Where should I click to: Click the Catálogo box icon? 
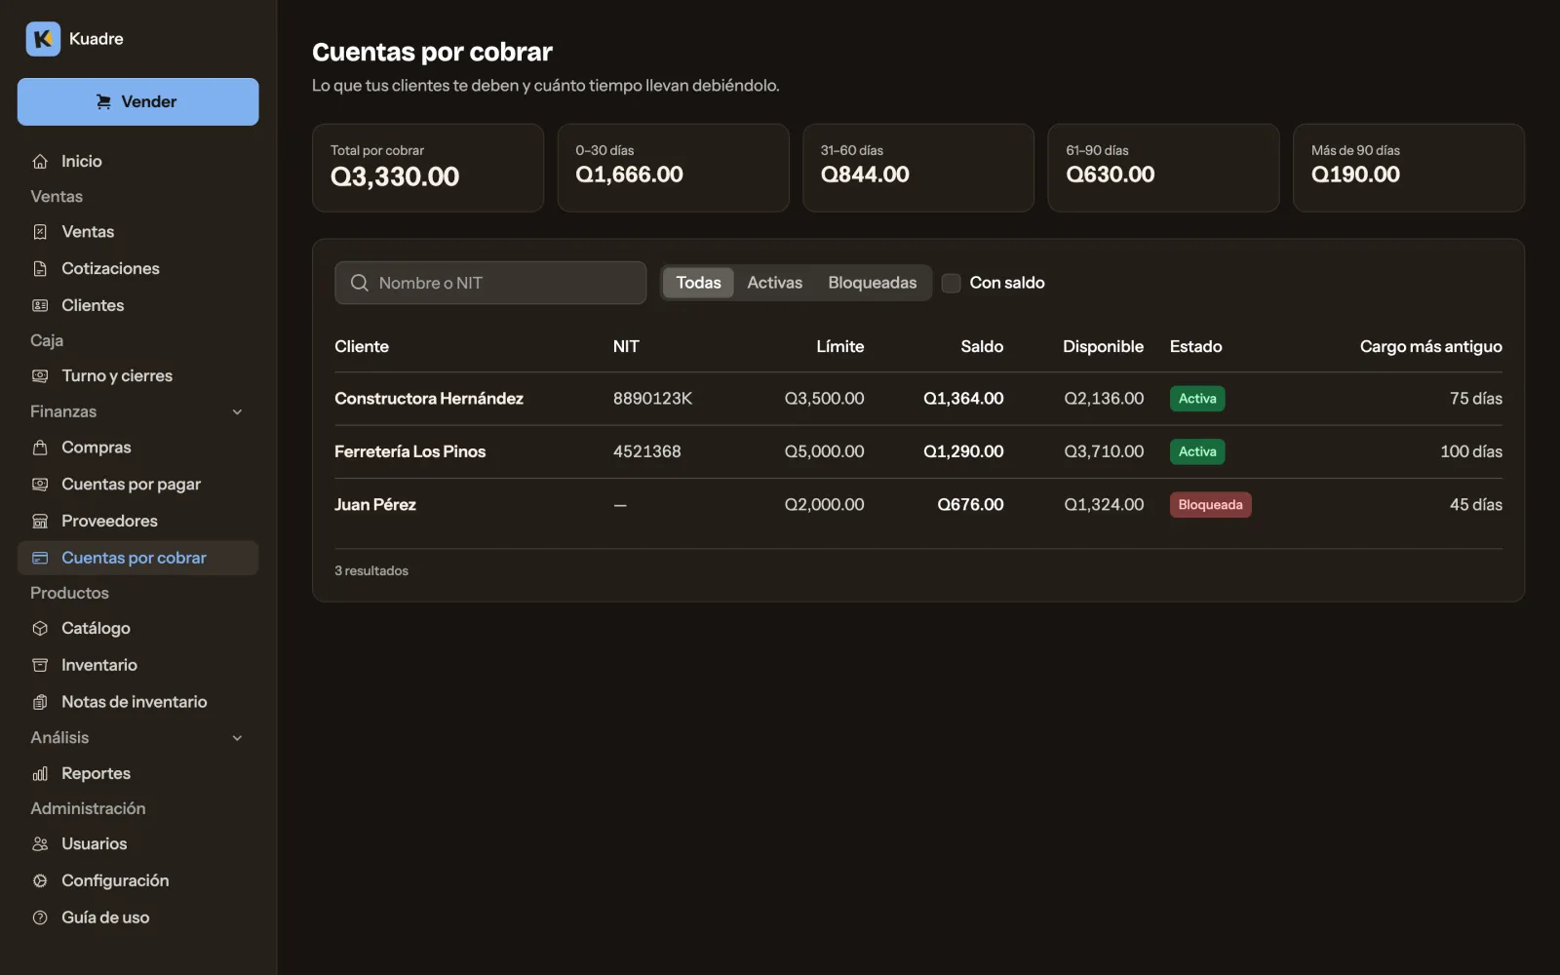pos(40,629)
